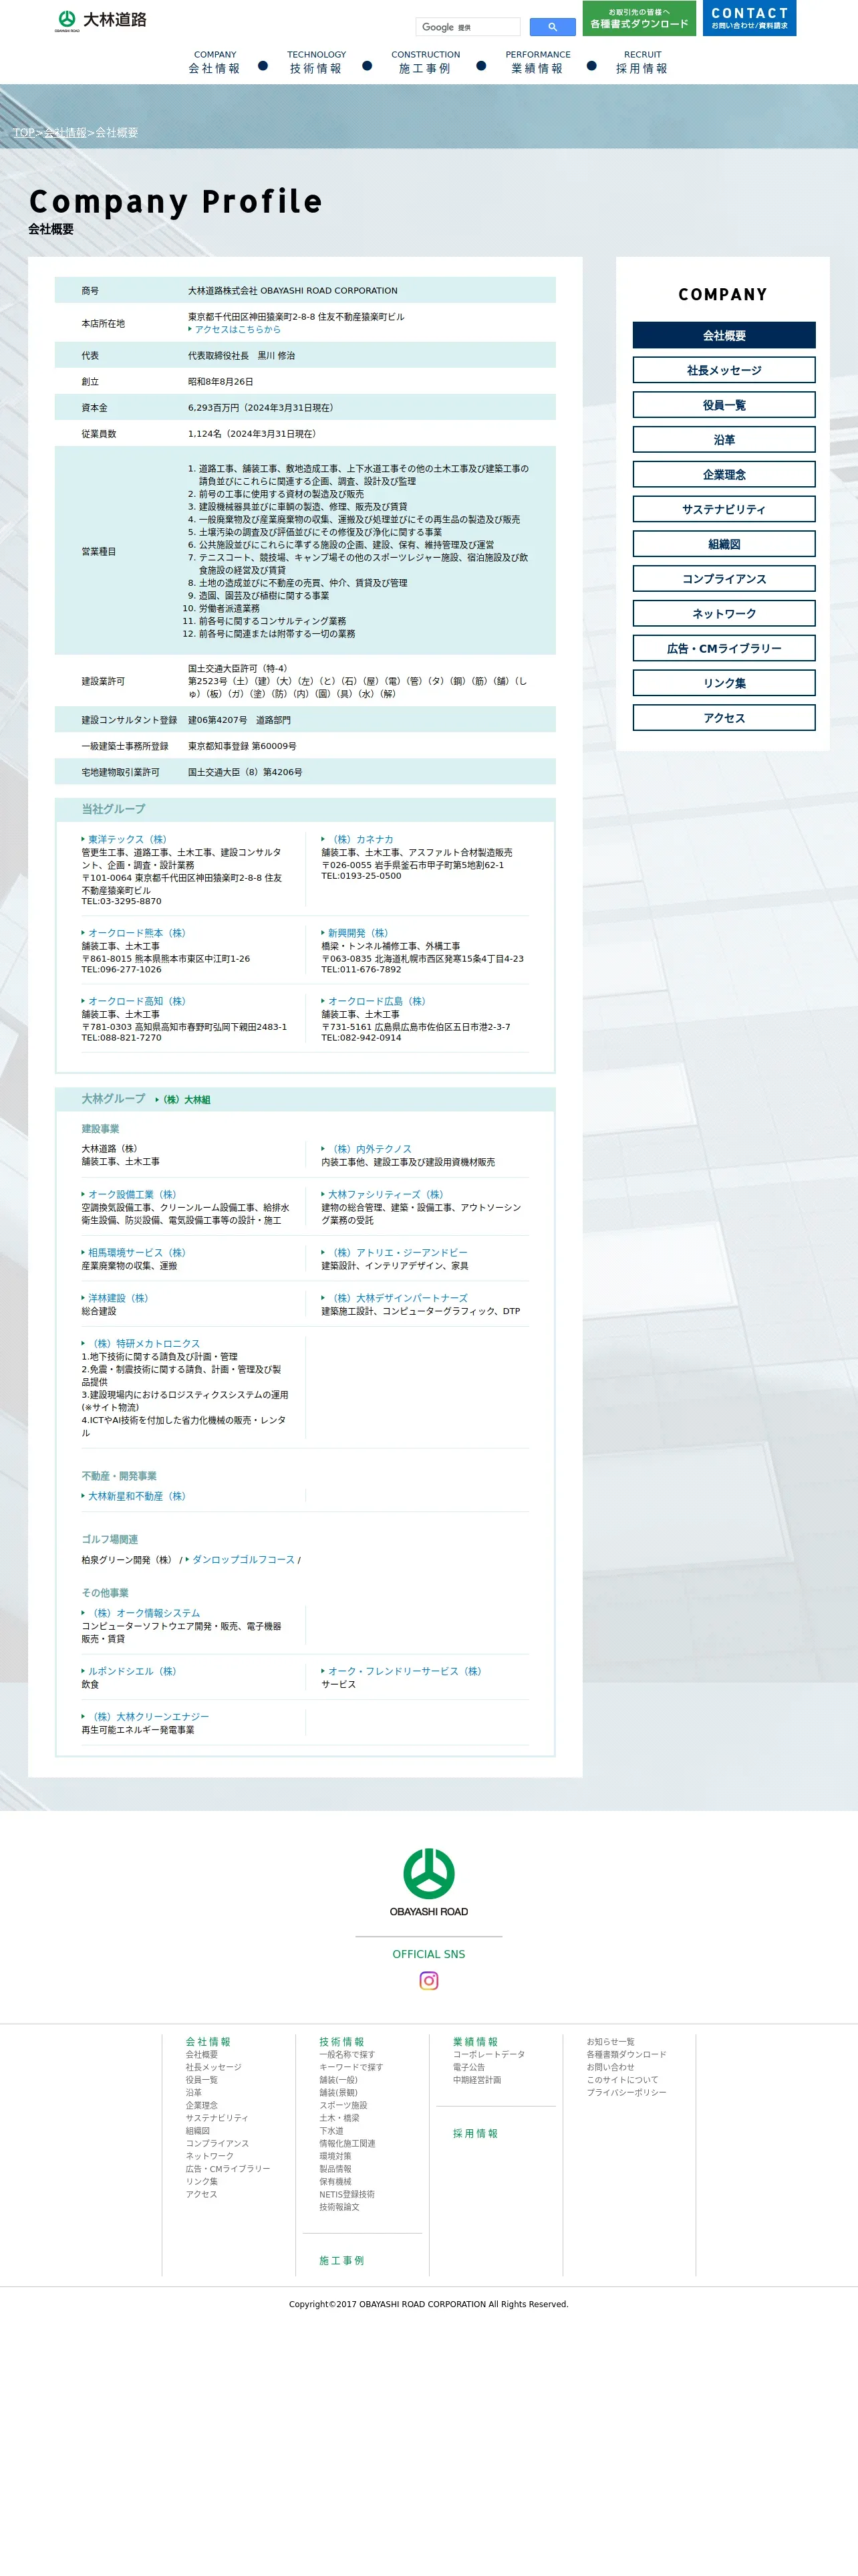The width and height of the screenshot is (858, 2576).
Task: Open COMPANY 会社情報 menu
Action: 214,63
